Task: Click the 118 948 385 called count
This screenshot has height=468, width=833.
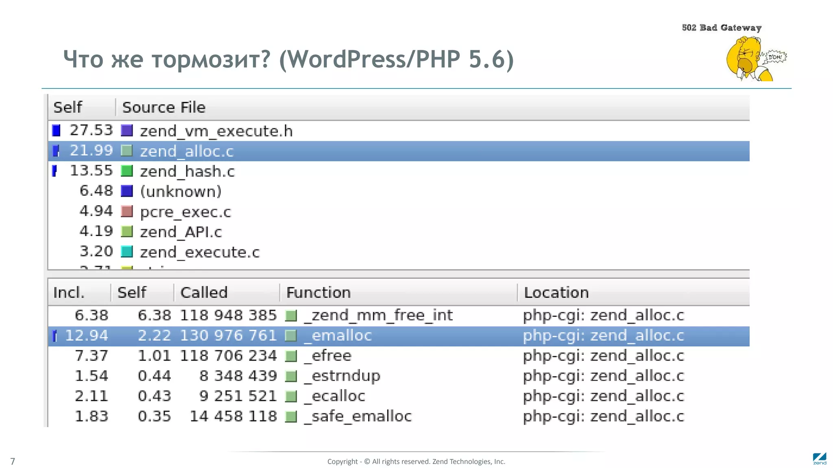Action: click(x=228, y=315)
